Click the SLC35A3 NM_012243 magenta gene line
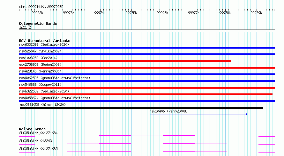Image resolution: width=284 pixels, height=156 pixels. pos(147,144)
